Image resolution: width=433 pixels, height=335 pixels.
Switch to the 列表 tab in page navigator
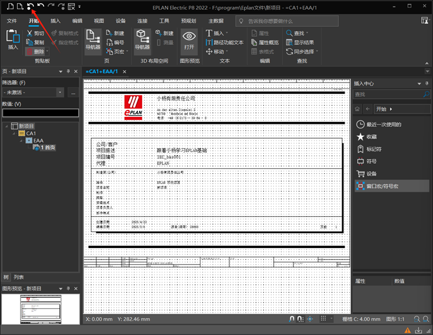(x=19, y=277)
